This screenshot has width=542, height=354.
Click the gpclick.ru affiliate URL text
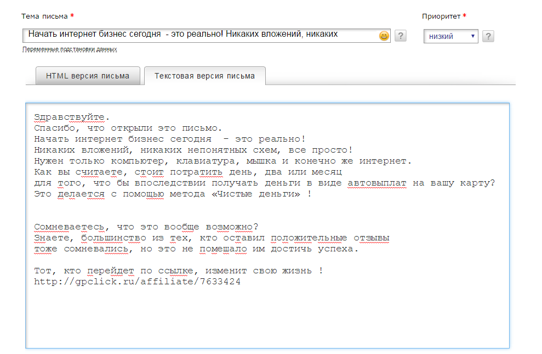point(137,282)
